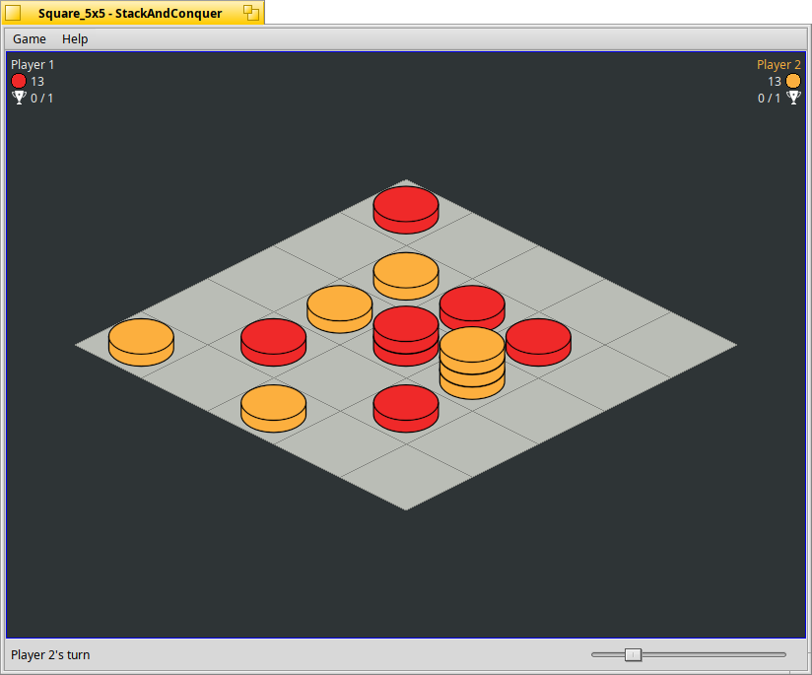Click the "Player 2's turn" status text

[x=50, y=654]
